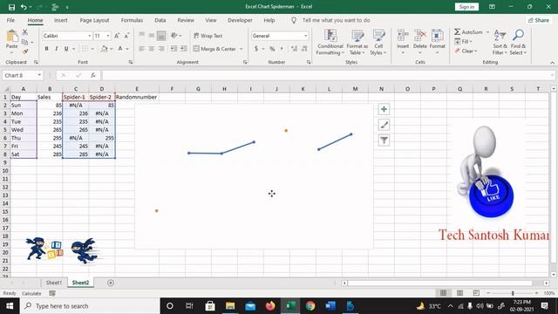558x314 pixels.
Task: Toggle Italic formatting
Action: click(x=56, y=49)
